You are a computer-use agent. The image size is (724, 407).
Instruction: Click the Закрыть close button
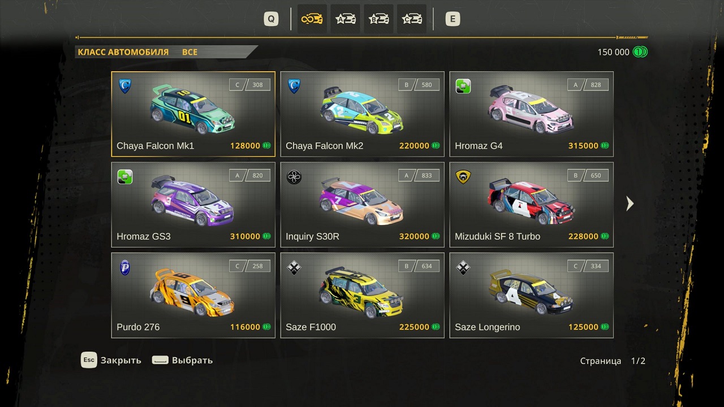pyautogui.click(x=111, y=360)
